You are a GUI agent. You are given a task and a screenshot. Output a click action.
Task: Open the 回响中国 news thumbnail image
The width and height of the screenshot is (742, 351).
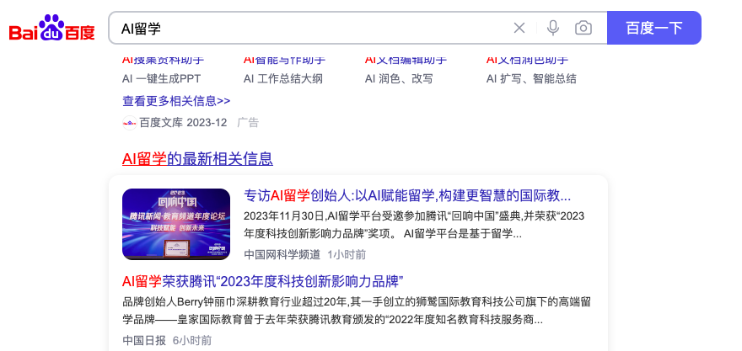(176, 224)
